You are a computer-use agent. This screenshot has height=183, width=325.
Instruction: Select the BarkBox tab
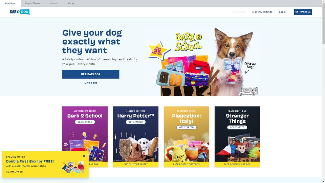[10, 3]
